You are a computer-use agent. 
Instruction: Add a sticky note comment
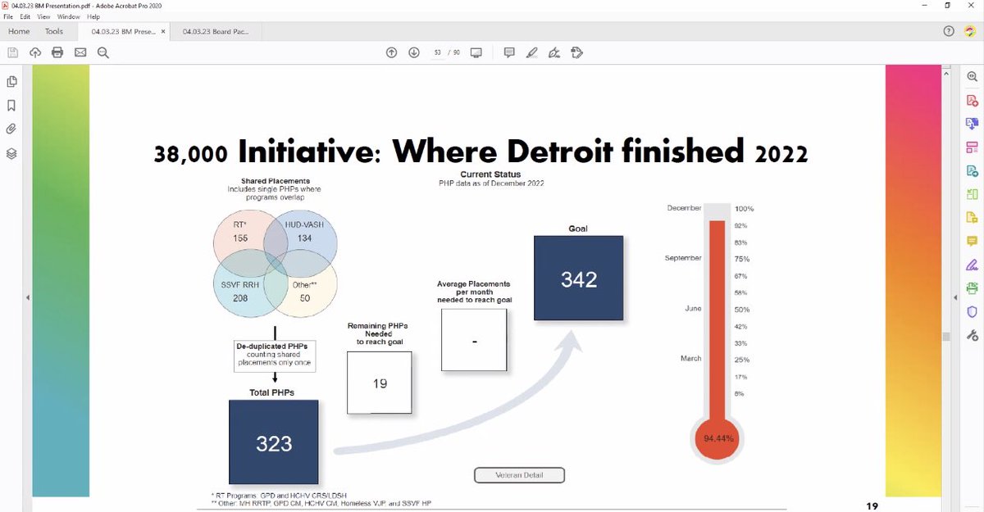click(x=509, y=52)
